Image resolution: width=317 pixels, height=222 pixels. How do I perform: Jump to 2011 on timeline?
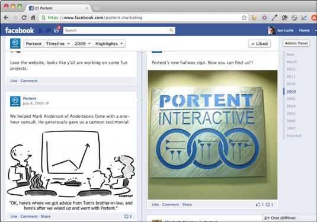pos(291,76)
